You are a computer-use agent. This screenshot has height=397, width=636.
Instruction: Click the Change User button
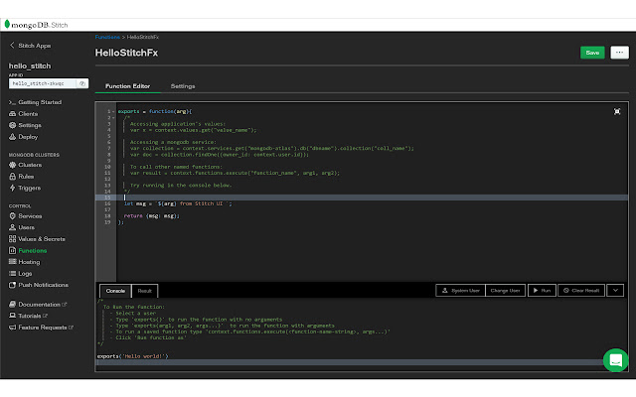point(505,291)
